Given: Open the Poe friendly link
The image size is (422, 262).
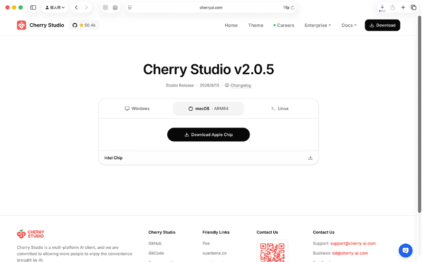Looking at the screenshot, I should pos(206,244).
